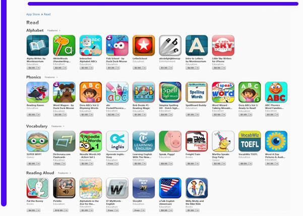Open the Freight Train app icon
303x216 pixels.
point(197,141)
